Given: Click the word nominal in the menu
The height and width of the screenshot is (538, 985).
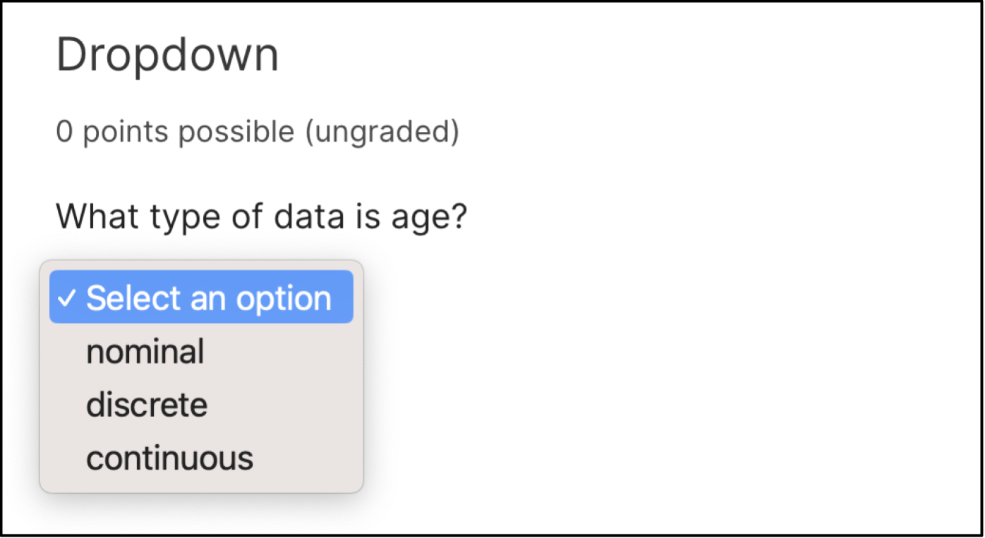Looking at the screenshot, I should pyautogui.click(x=145, y=351).
